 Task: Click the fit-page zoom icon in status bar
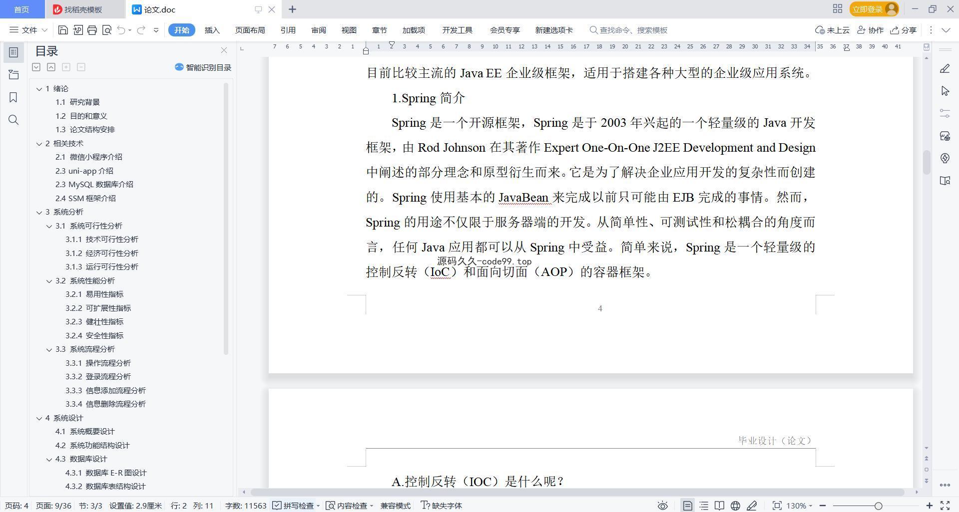(777, 506)
